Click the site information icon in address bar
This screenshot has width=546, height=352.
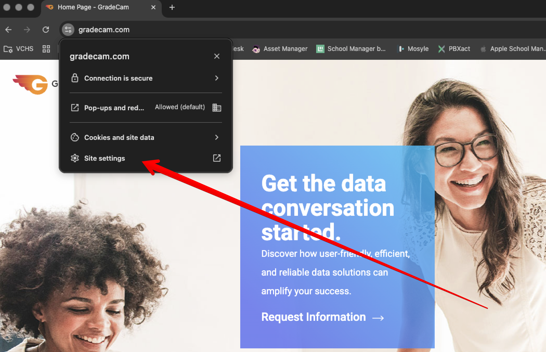click(x=68, y=30)
